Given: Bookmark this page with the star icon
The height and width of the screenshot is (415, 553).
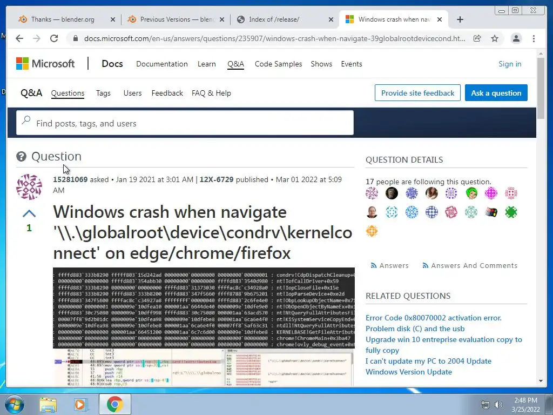Looking at the screenshot, I should 495,38.
